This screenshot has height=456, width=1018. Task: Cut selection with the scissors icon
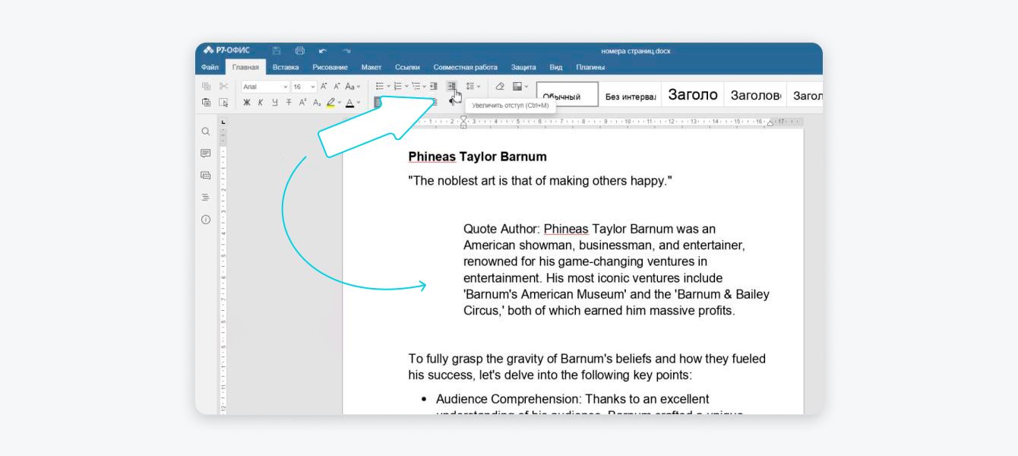pyautogui.click(x=223, y=87)
